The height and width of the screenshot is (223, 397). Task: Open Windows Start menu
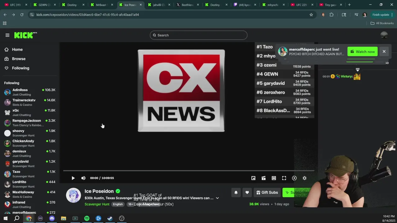tap(5, 218)
